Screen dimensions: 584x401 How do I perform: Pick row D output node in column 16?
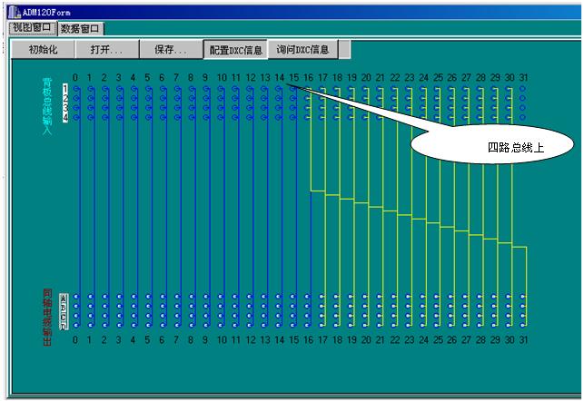(308, 324)
